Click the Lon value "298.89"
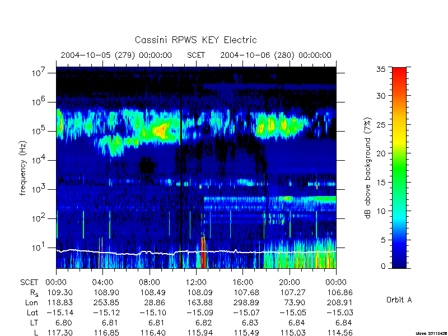The width and height of the screenshot is (448, 336). point(246,302)
